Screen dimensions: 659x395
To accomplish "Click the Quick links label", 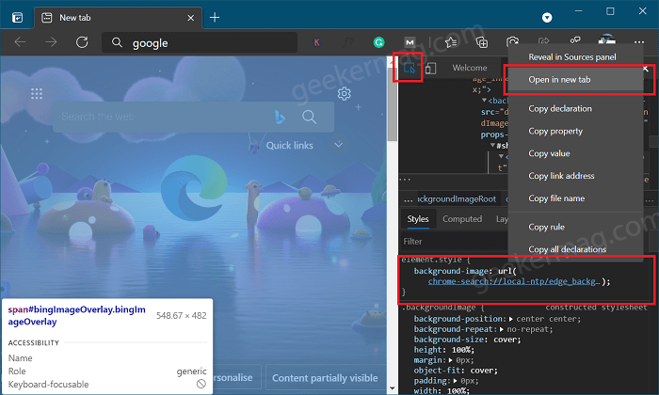I will 290,145.
